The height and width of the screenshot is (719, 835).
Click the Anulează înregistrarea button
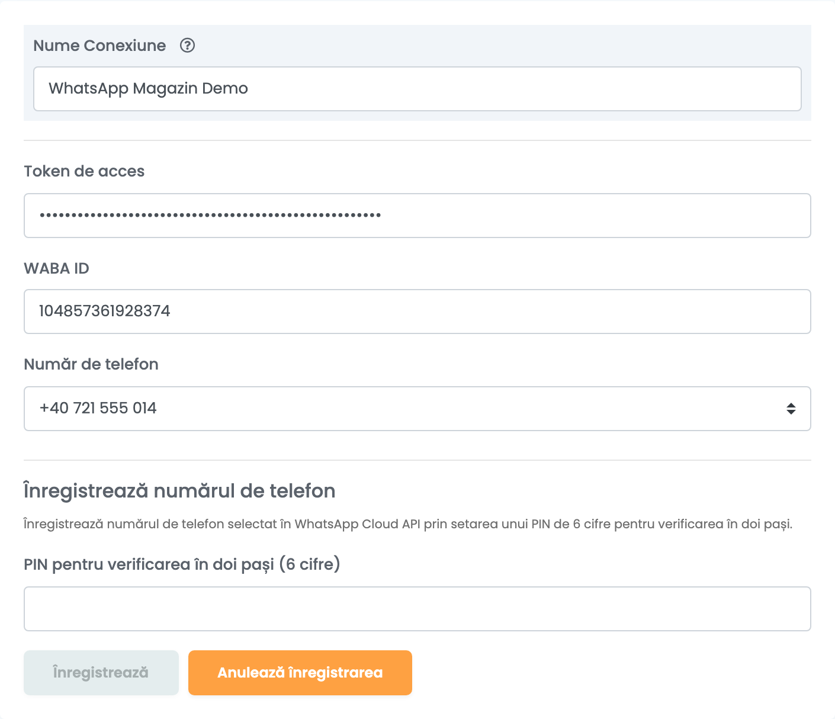300,673
